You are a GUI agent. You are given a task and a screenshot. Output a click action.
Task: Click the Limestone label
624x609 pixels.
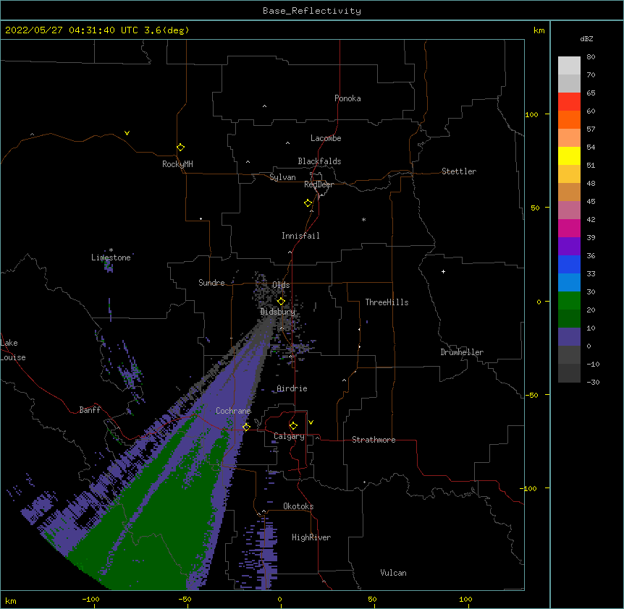point(111,257)
